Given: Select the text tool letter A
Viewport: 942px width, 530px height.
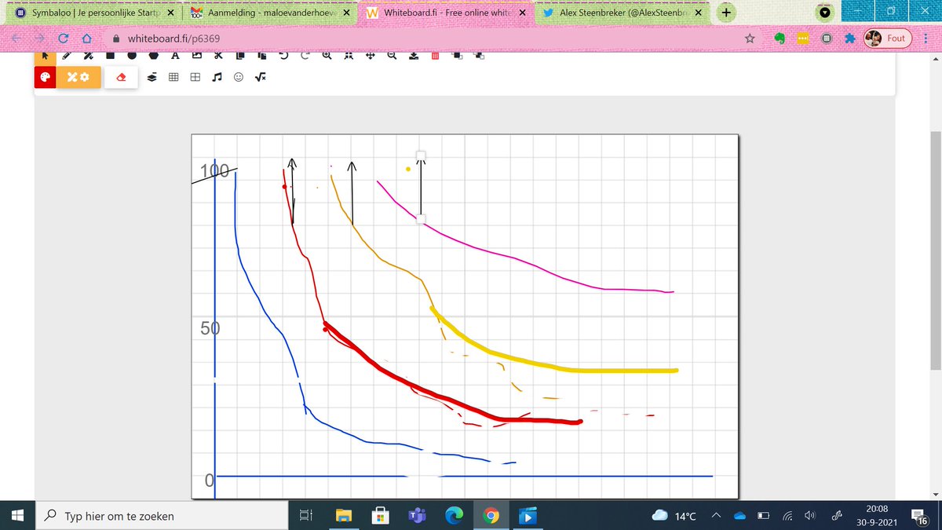Looking at the screenshot, I should tap(175, 56).
